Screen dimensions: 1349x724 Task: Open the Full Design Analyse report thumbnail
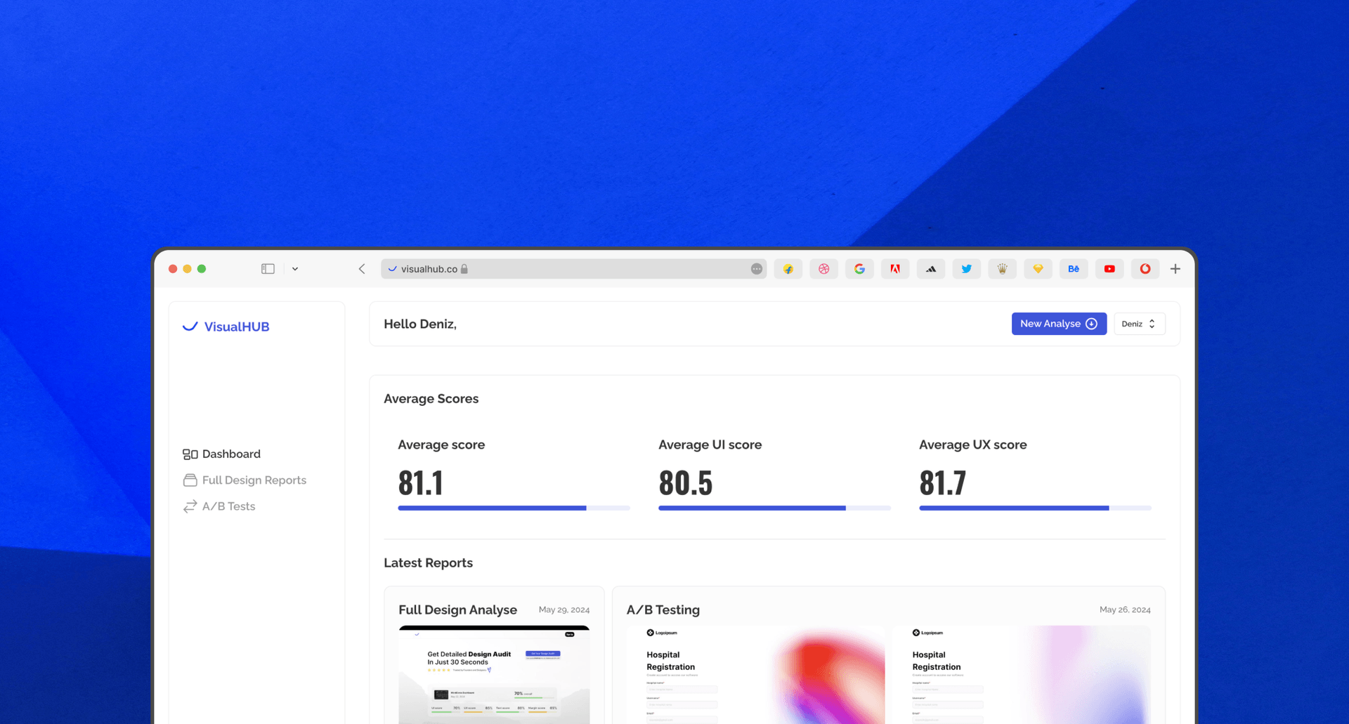(494, 674)
